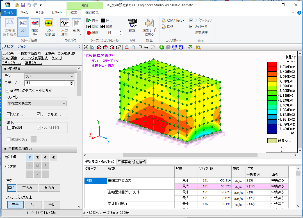
Task: Select the 方向 radio button
Action: pyautogui.click(x=7, y=166)
